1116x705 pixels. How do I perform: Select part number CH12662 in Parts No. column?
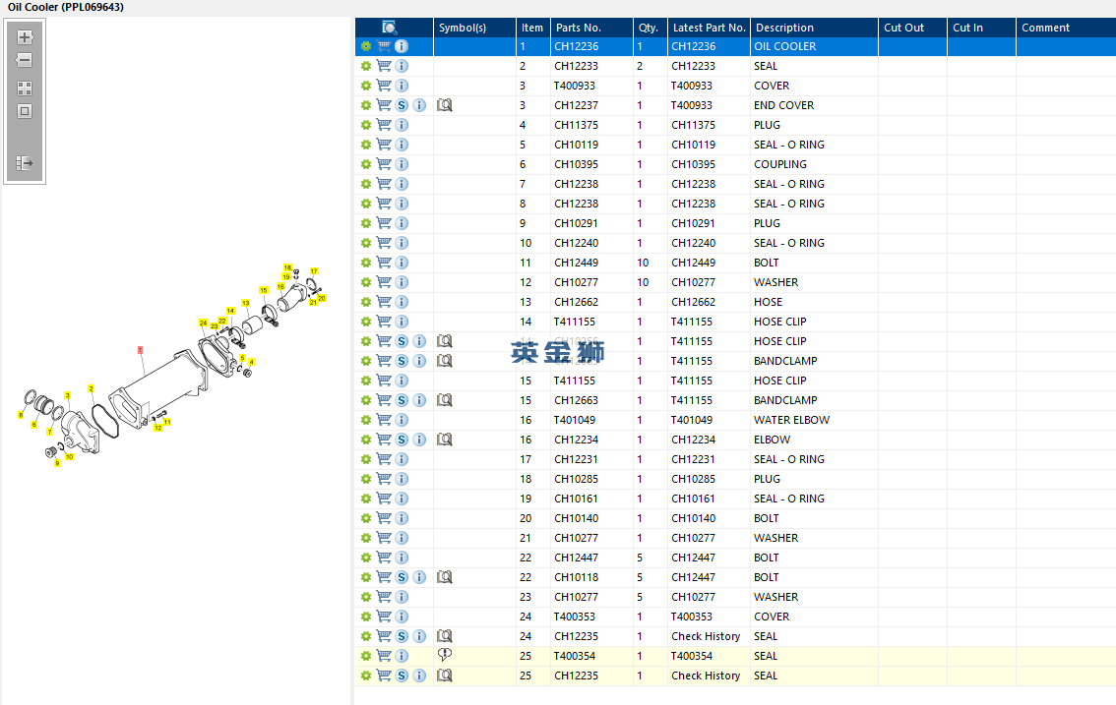click(x=577, y=302)
